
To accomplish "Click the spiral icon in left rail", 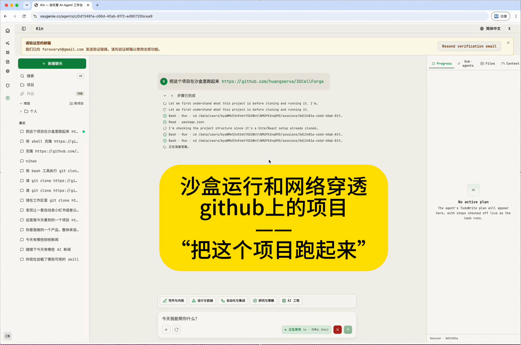I will click(8, 71).
